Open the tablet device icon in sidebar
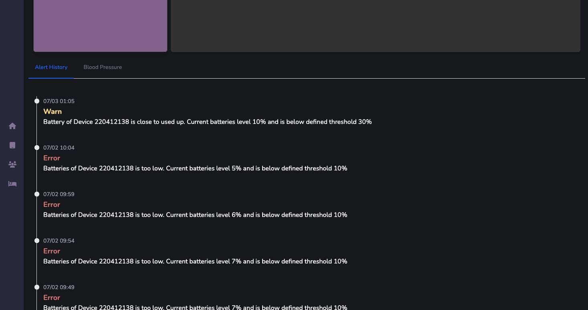Viewport: 588px width, 310px height. click(x=12, y=145)
